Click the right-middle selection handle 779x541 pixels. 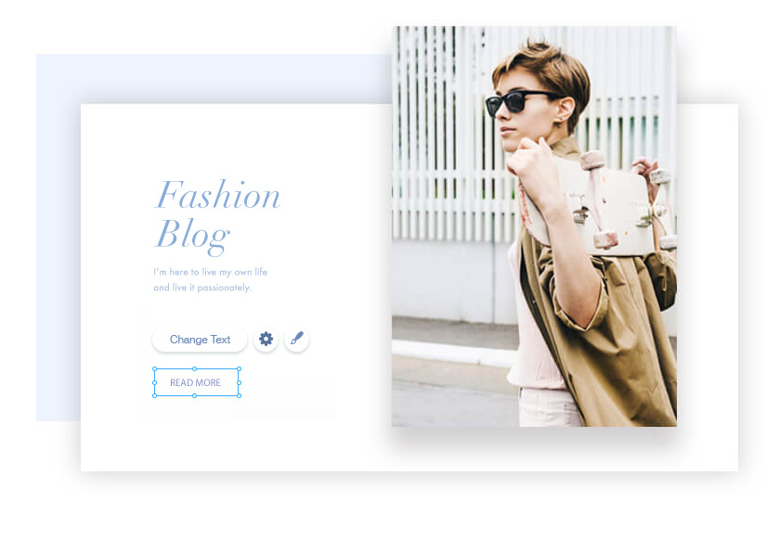click(240, 382)
